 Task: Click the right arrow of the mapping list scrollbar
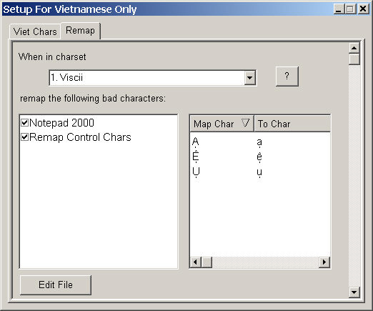coord(324,262)
